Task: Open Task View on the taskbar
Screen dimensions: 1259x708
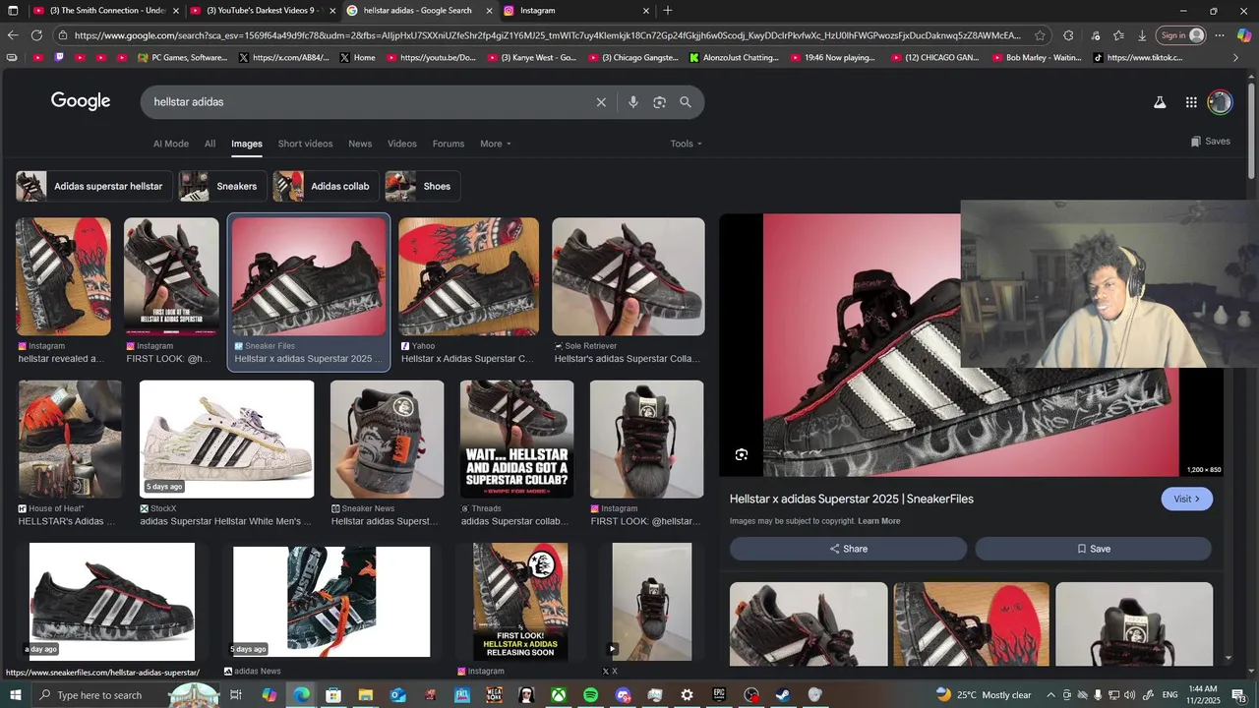Action: [x=236, y=695]
